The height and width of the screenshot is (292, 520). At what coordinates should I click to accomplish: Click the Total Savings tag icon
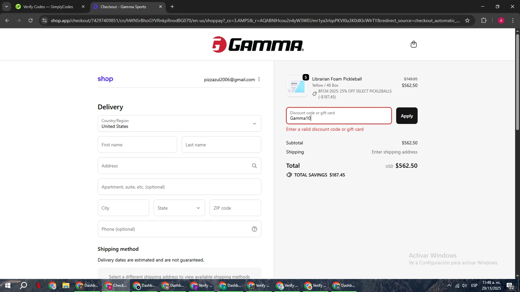pos(289,175)
